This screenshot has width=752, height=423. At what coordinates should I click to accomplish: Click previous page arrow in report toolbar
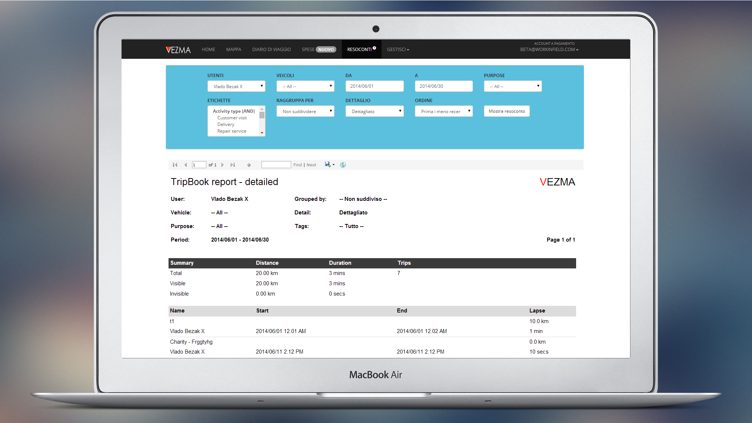[x=185, y=165]
